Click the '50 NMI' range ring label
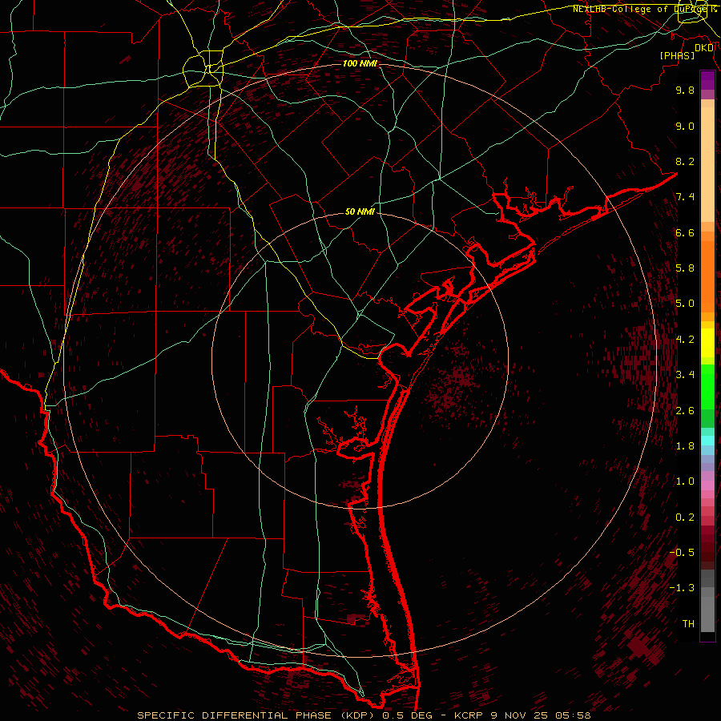 click(360, 211)
